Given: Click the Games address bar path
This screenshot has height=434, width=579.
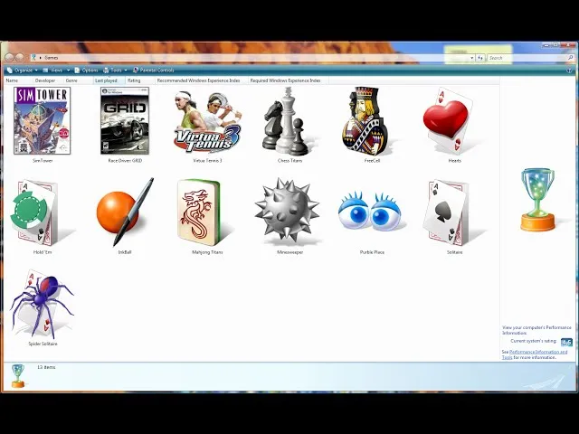Looking at the screenshot, I should [x=51, y=58].
